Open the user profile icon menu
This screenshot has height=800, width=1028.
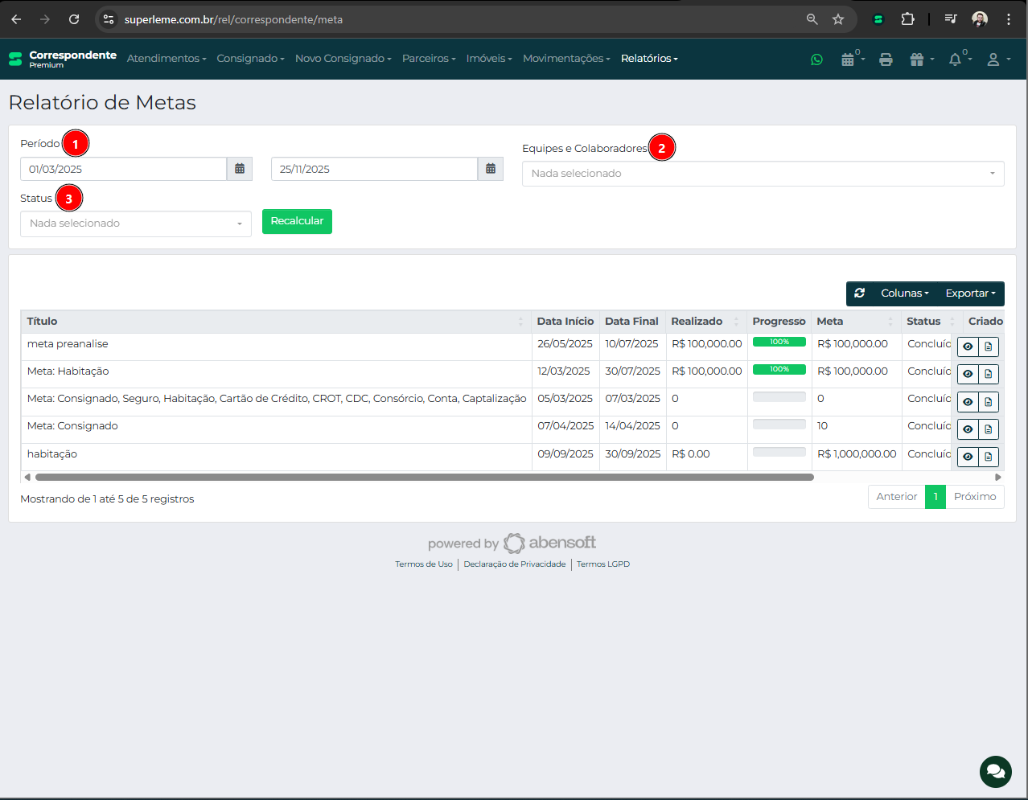click(994, 59)
